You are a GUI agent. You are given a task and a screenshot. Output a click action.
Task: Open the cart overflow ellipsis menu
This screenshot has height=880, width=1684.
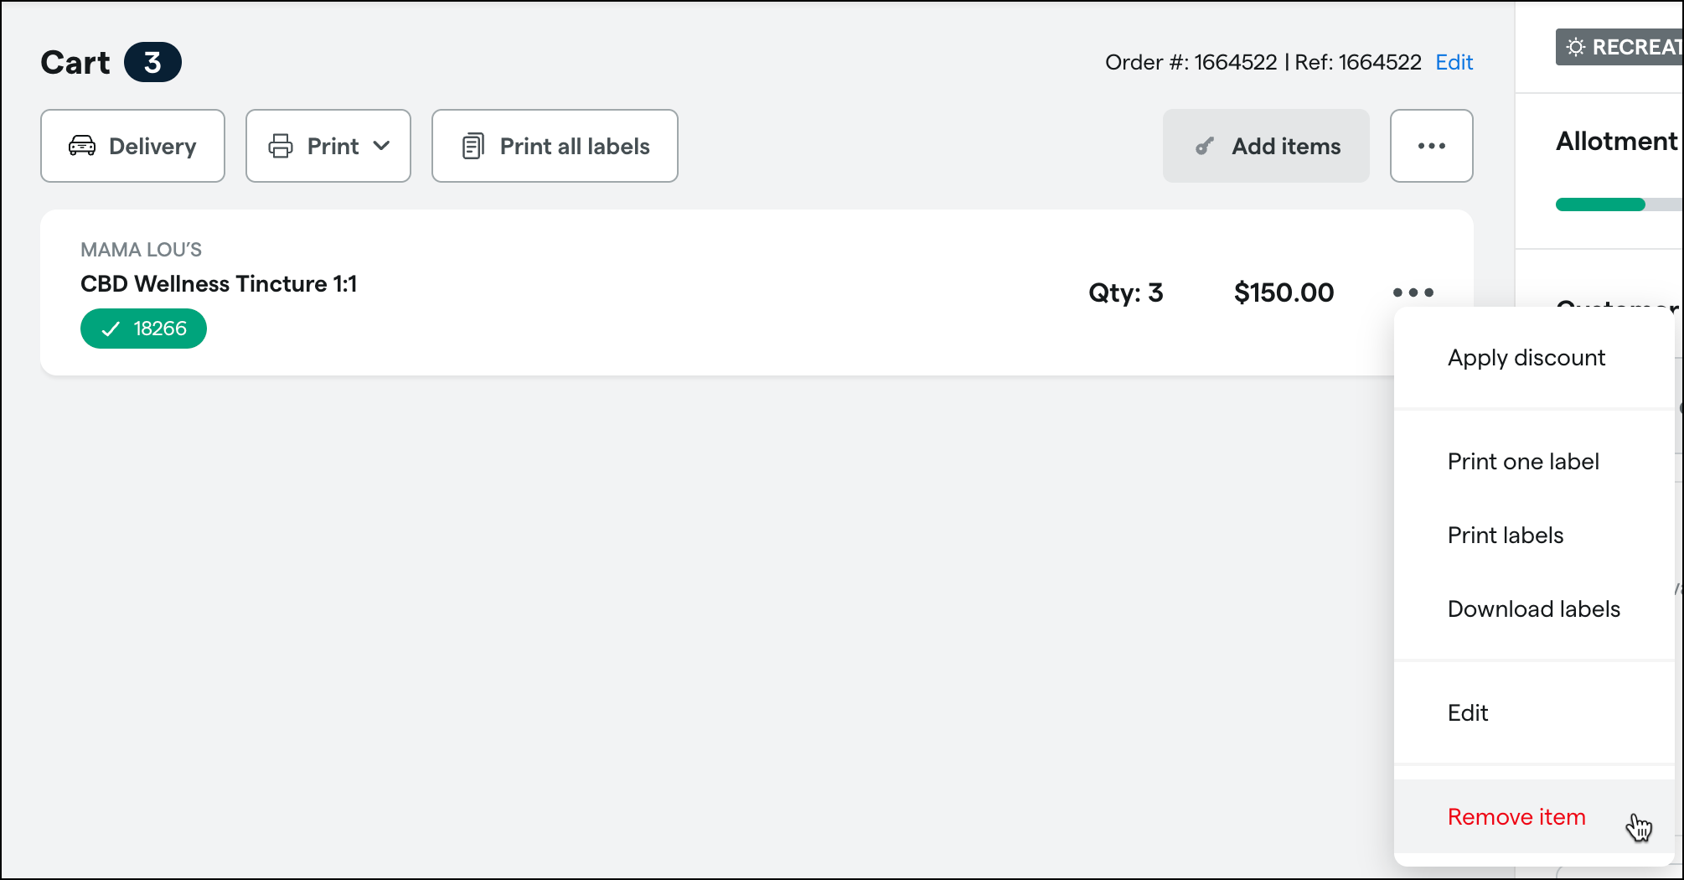1431,145
